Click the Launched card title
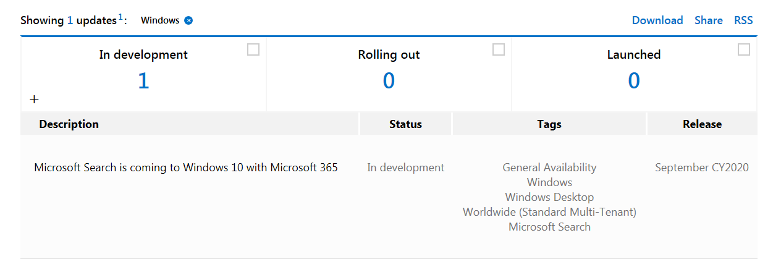The height and width of the screenshot is (264, 781). point(634,54)
